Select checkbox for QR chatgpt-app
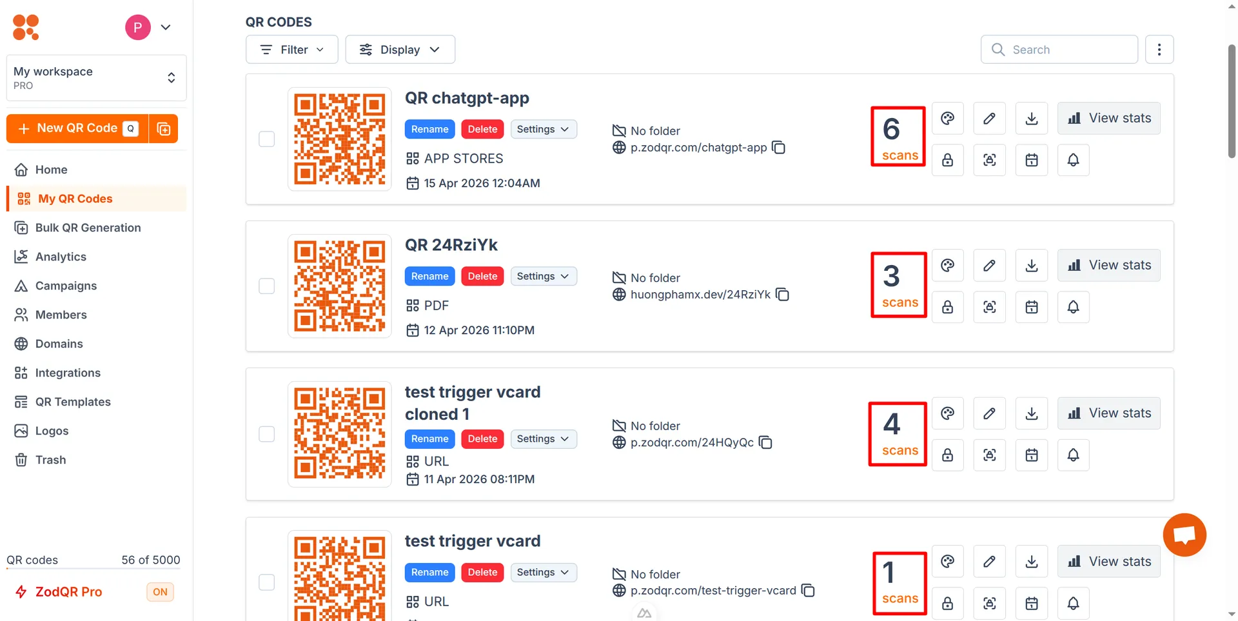This screenshot has height=621, width=1238. (266, 139)
